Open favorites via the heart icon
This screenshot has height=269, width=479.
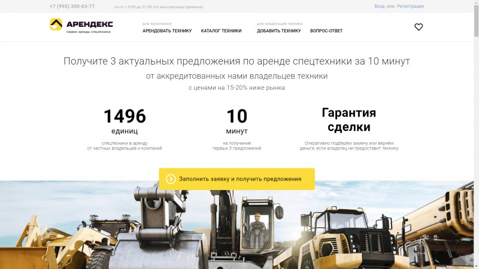click(x=419, y=27)
